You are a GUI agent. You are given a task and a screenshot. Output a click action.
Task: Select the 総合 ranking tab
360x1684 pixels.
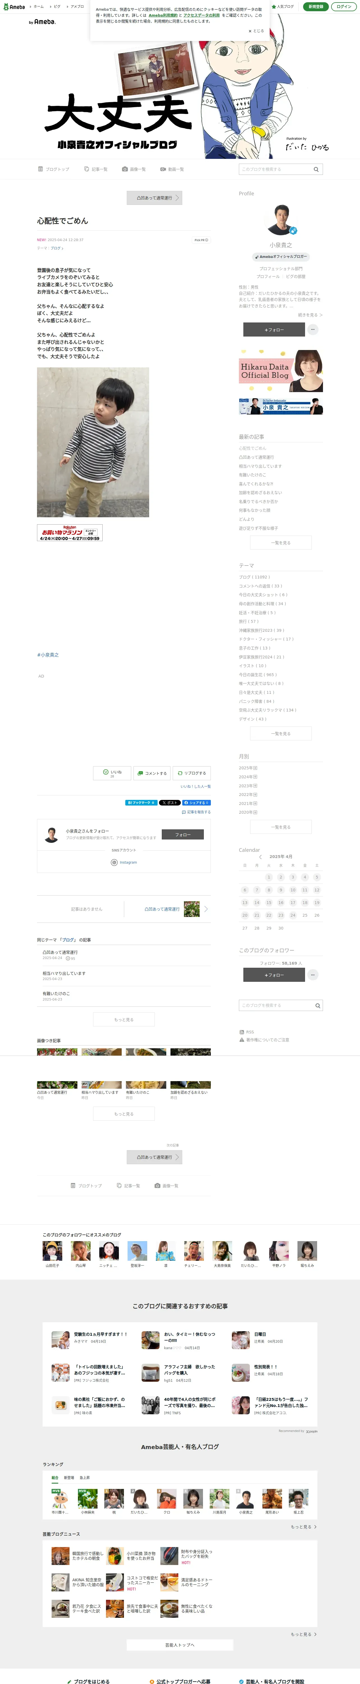55,1477
